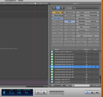Adjust the master volume slider
The width and height of the screenshot is (103, 97).
point(63,94)
